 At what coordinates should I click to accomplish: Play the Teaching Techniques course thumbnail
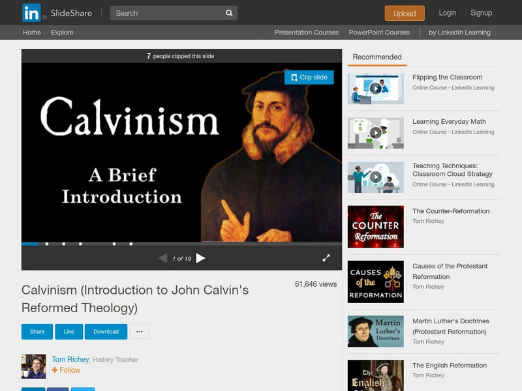click(376, 177)
